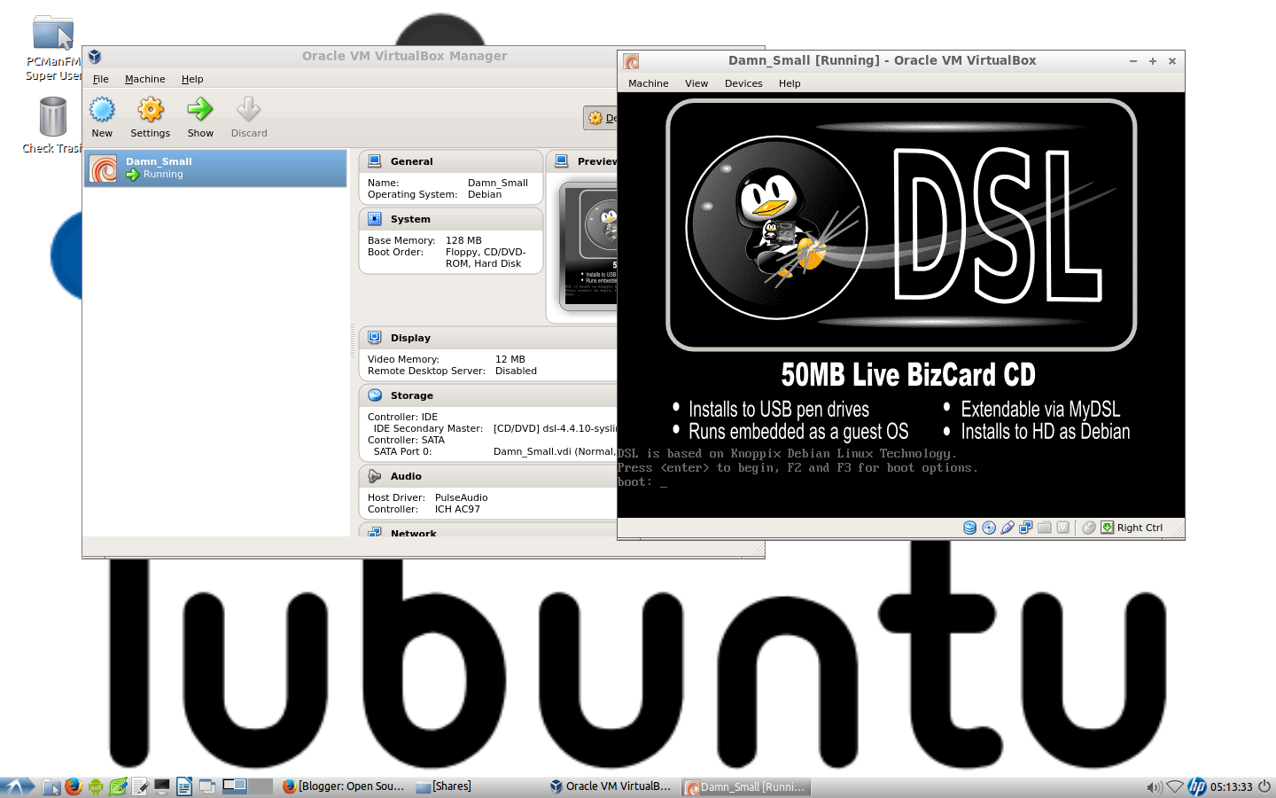Click the USB devices status bar icon

coord(1008,528)
